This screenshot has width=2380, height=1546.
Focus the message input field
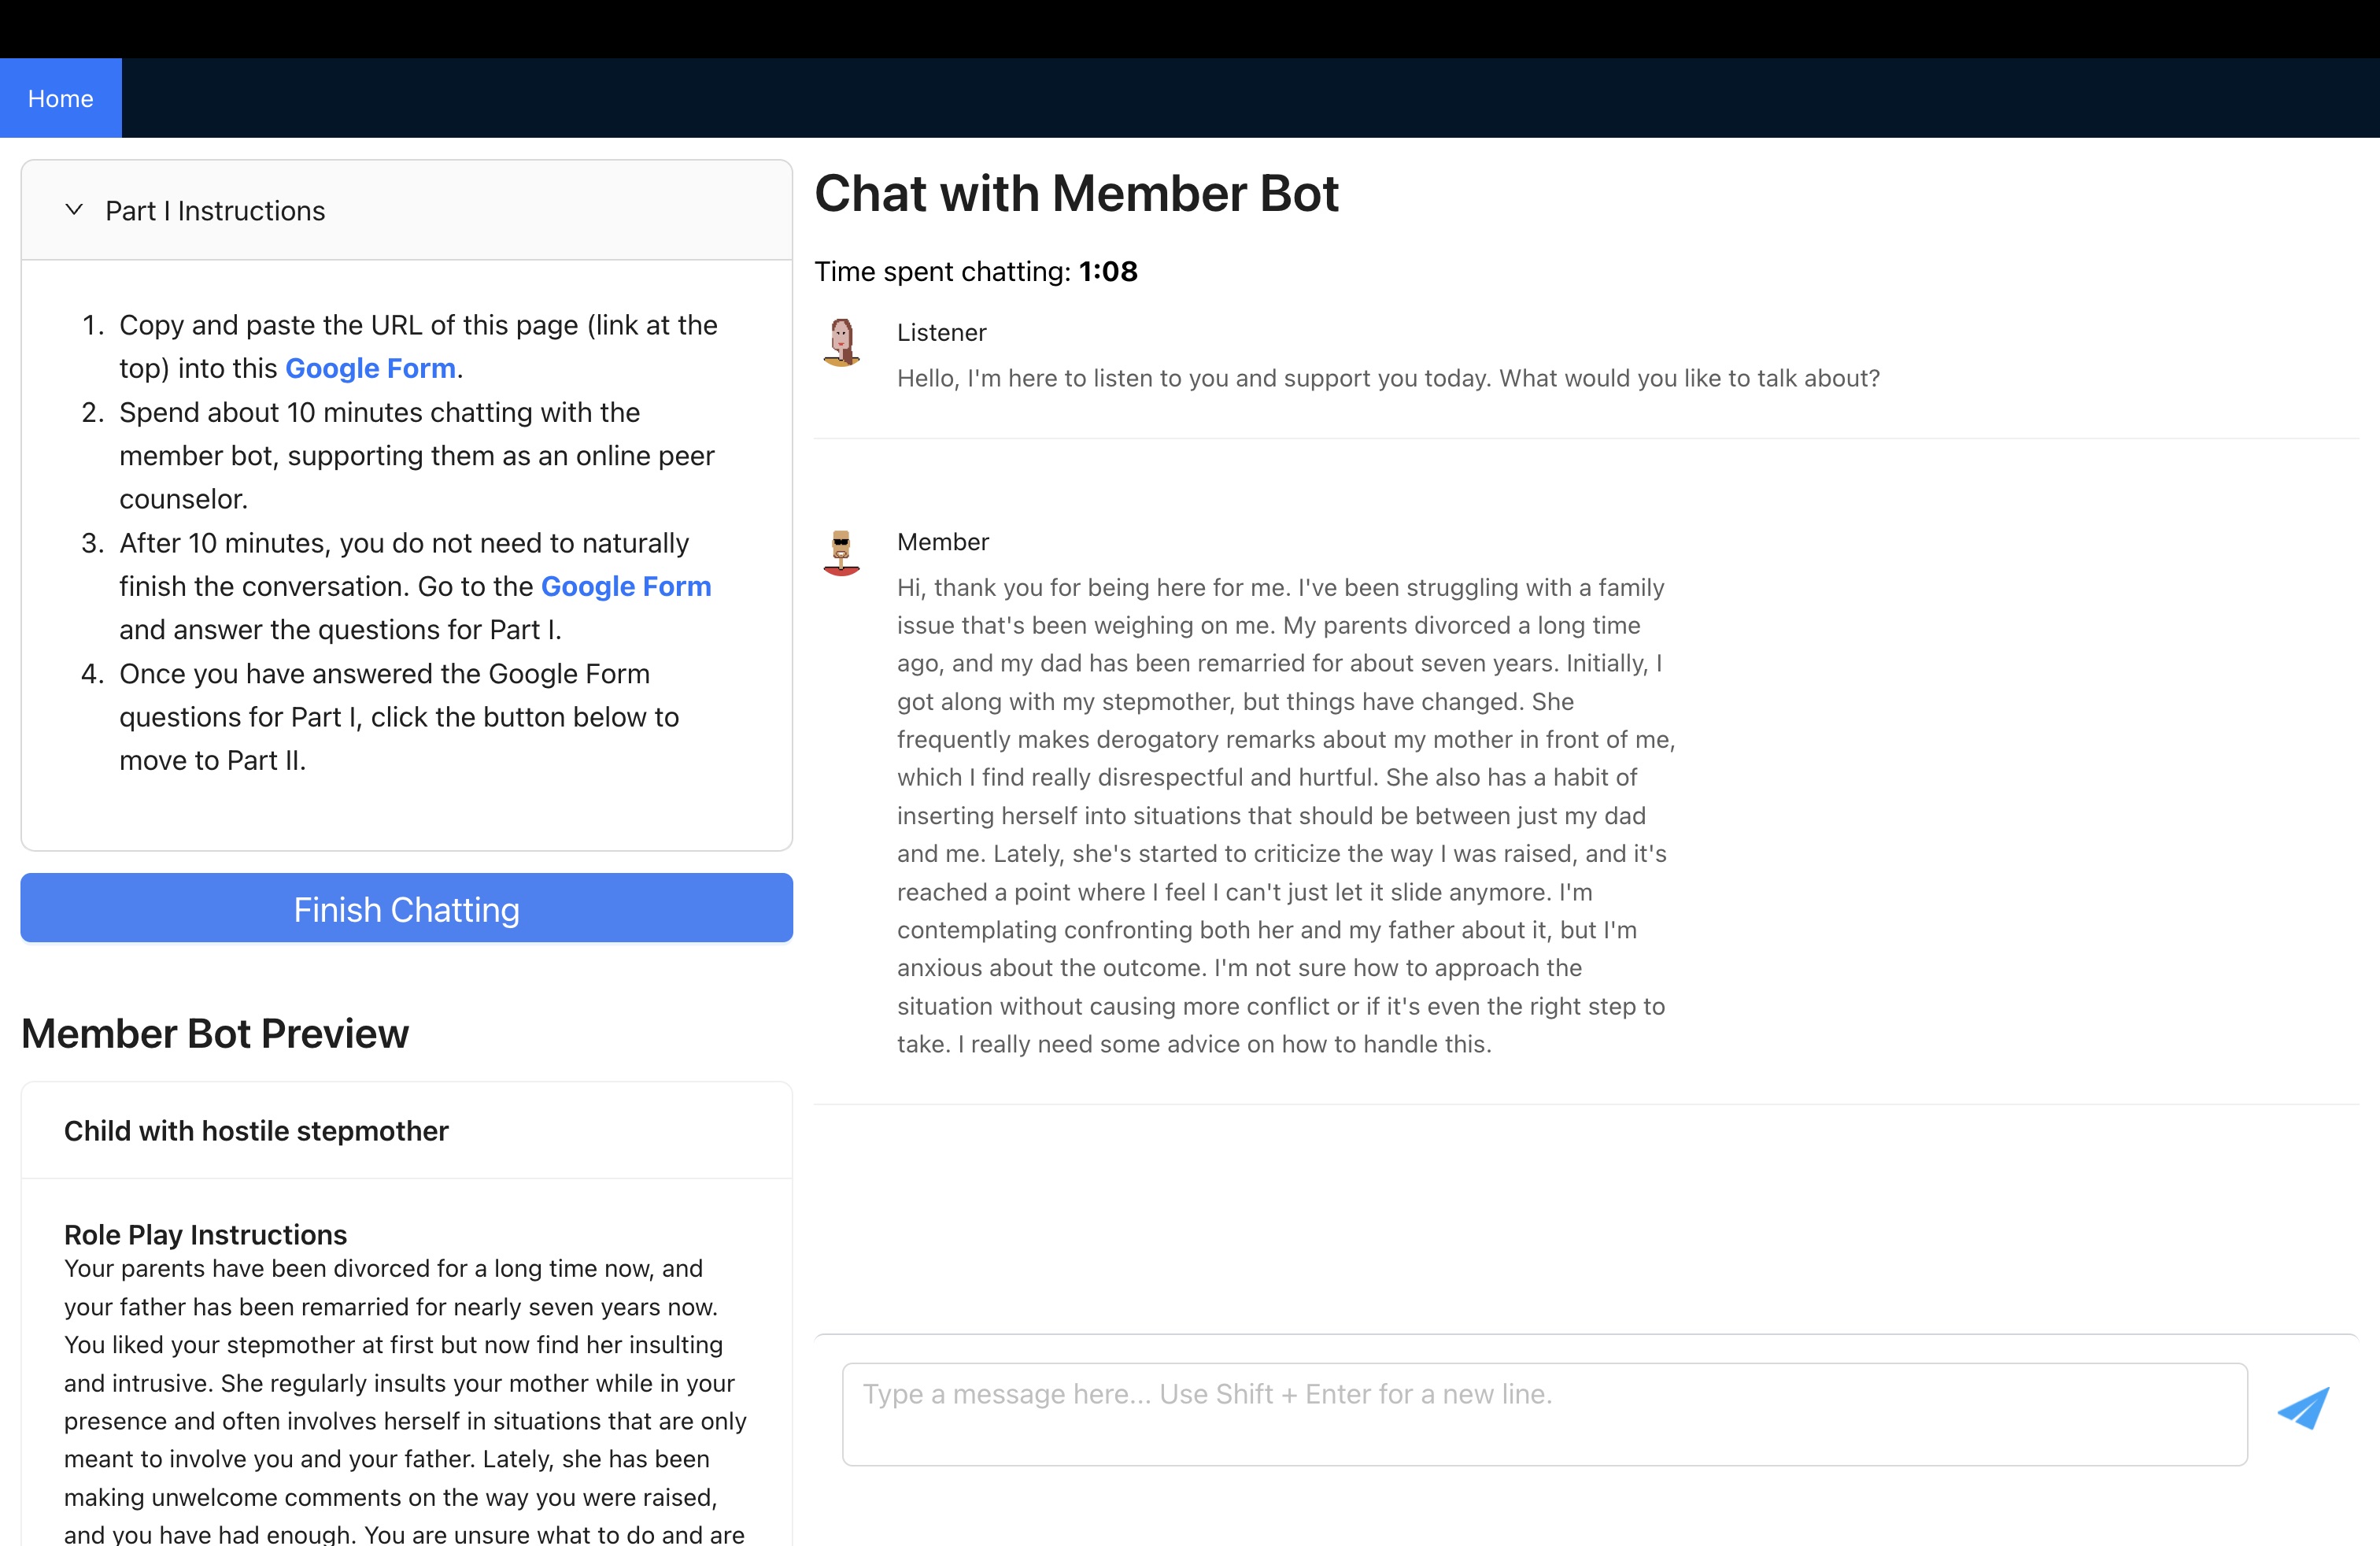coord(1544,1414)
